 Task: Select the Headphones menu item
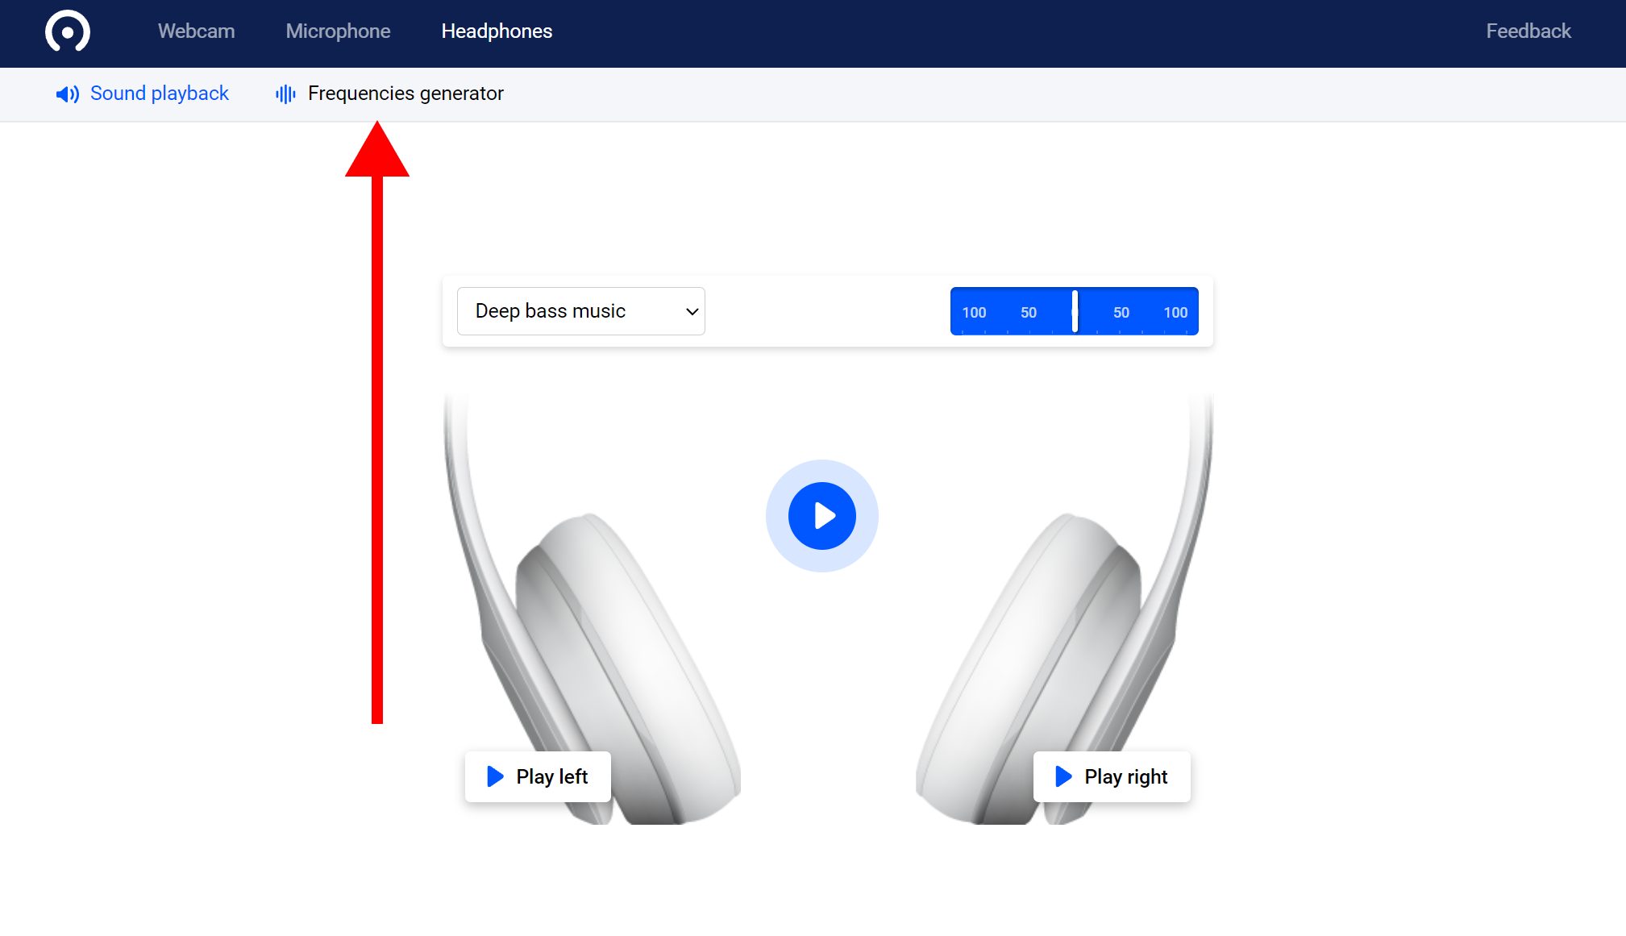pos(497,31)
